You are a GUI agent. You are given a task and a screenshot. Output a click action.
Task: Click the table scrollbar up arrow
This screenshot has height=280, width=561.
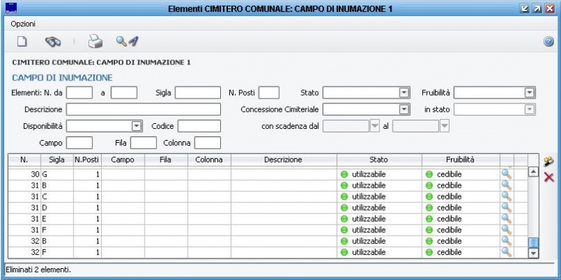coord(534,171)
